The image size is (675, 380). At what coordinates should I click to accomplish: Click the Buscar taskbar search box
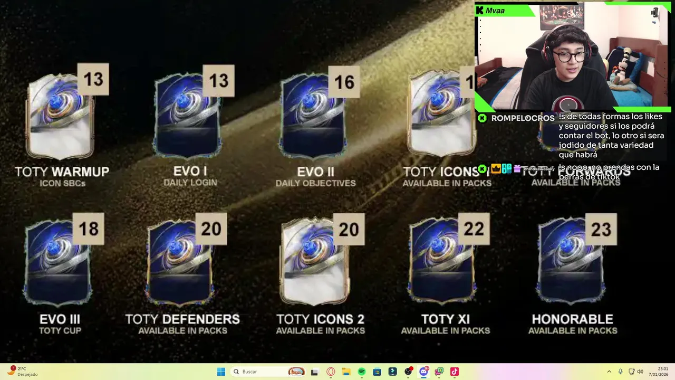[x=269, y=372]
